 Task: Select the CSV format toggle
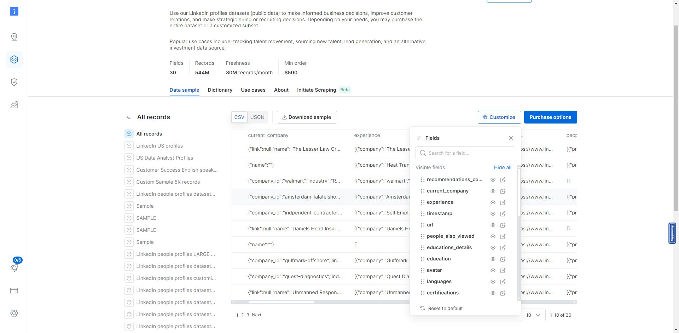[239, 117]
